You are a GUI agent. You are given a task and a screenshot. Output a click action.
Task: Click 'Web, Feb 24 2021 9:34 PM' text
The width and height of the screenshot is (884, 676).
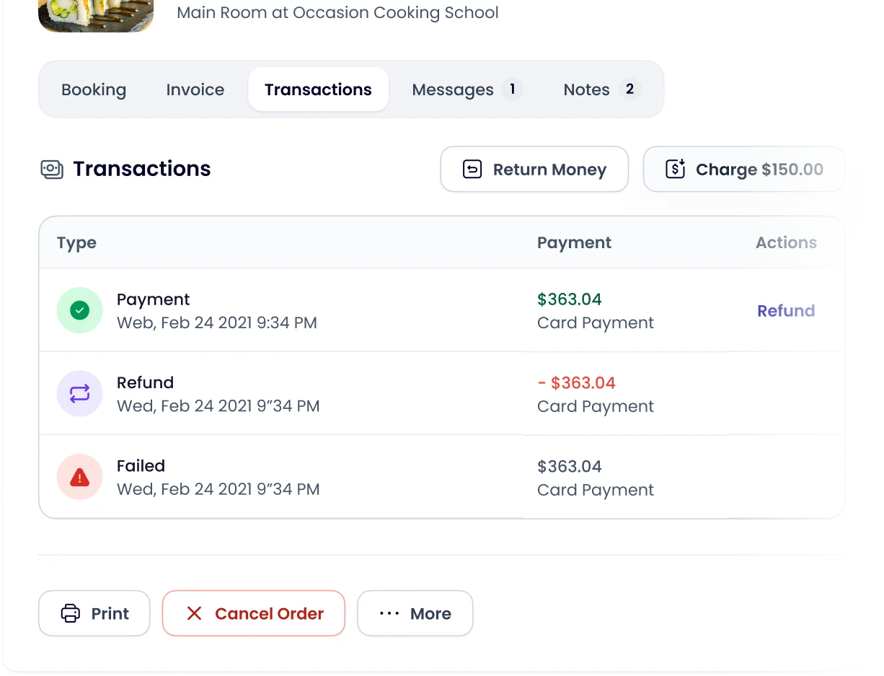[217, 322]
